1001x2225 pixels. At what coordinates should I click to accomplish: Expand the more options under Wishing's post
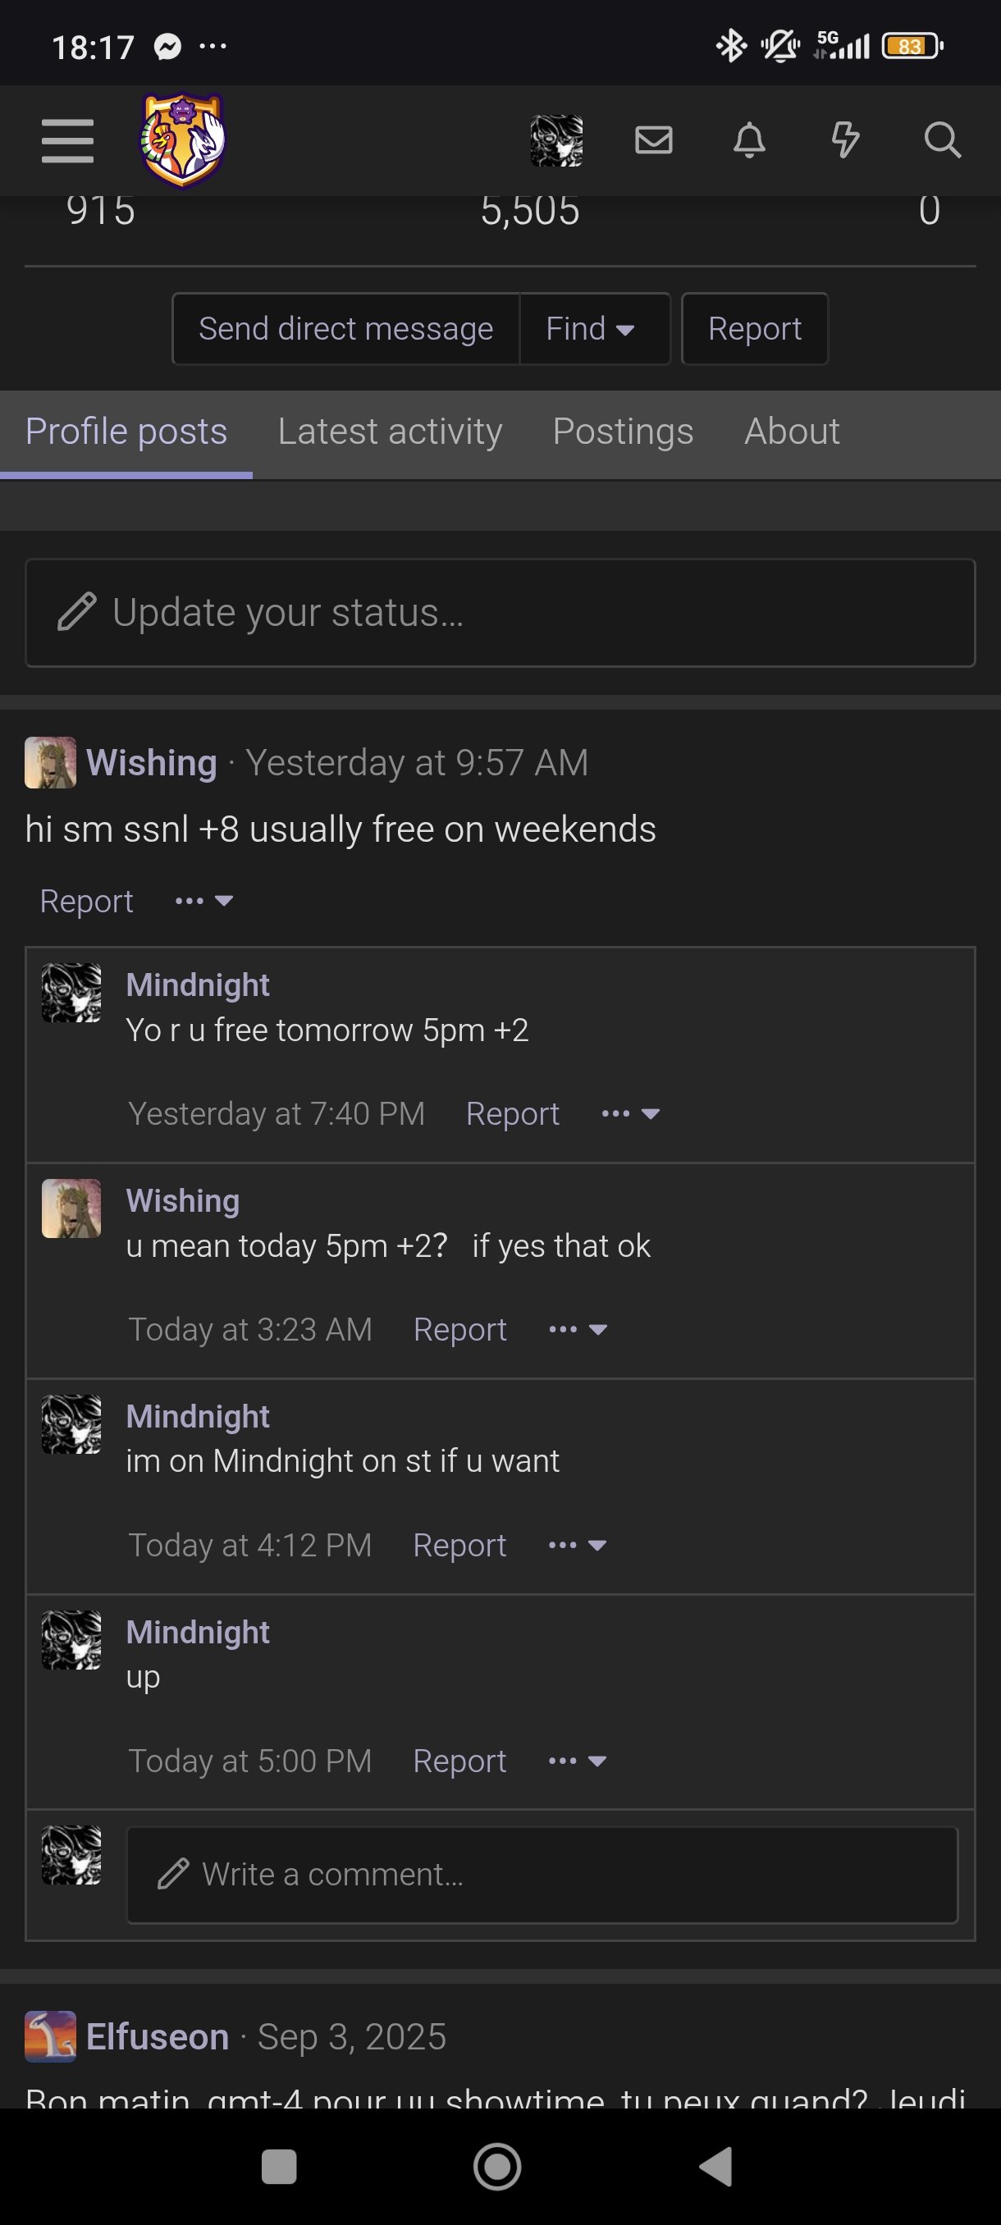[203, 901]
